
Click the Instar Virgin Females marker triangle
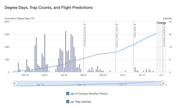tap(117, 24)
